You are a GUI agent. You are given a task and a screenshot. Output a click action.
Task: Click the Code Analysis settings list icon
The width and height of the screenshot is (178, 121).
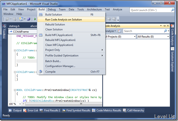(119, 31)
